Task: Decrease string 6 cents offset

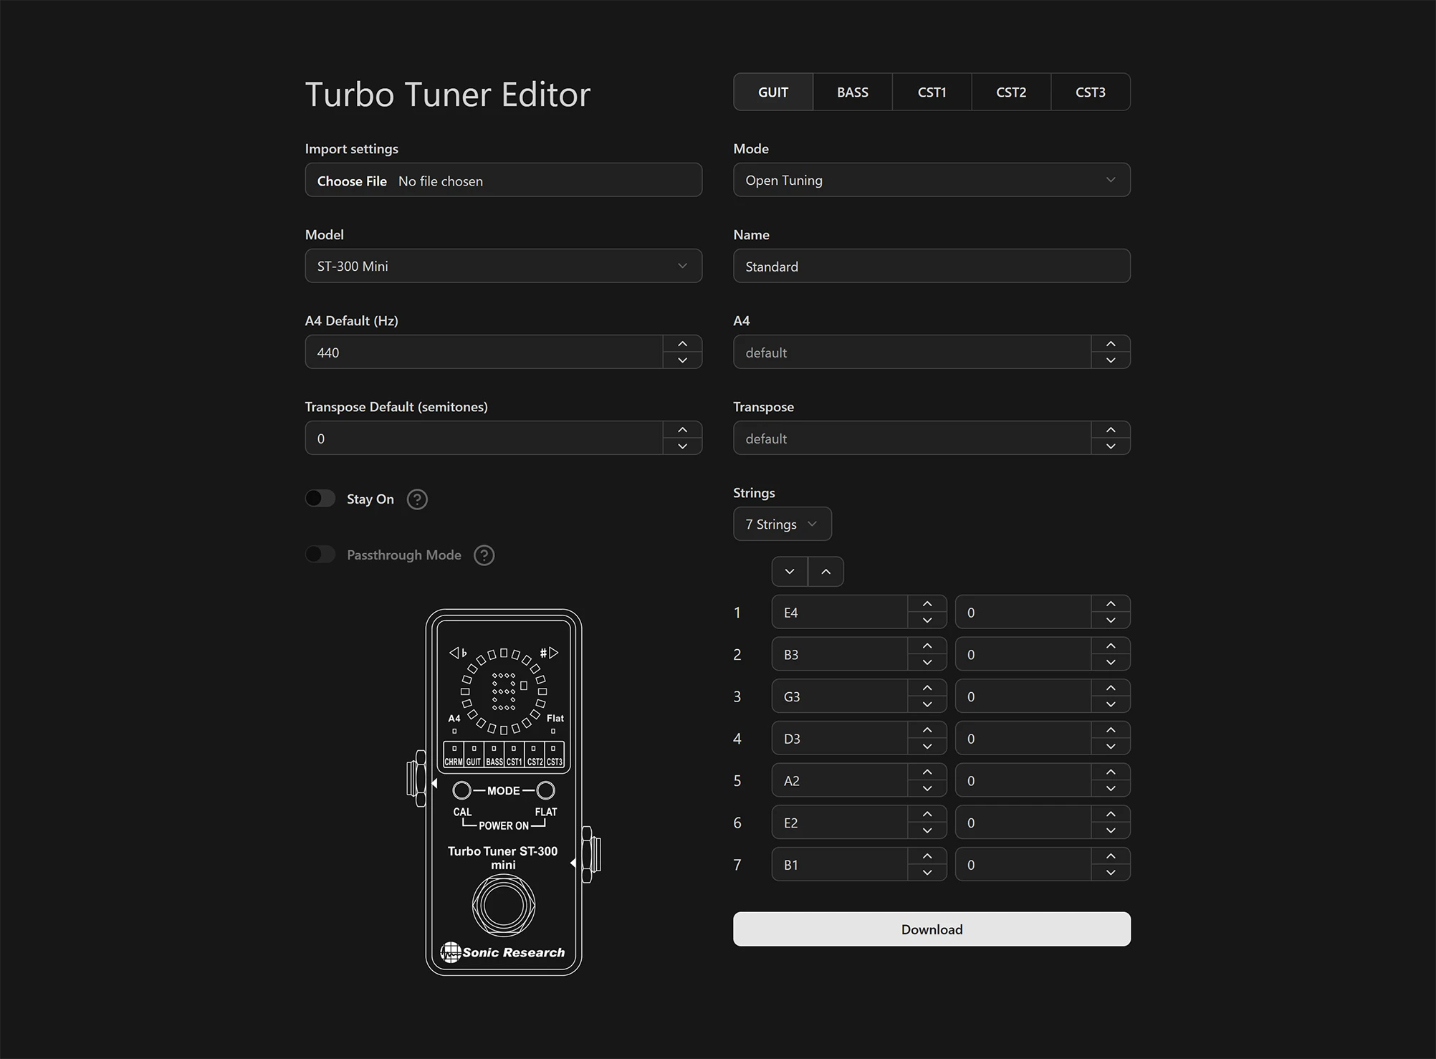Action: [1111, 831]
